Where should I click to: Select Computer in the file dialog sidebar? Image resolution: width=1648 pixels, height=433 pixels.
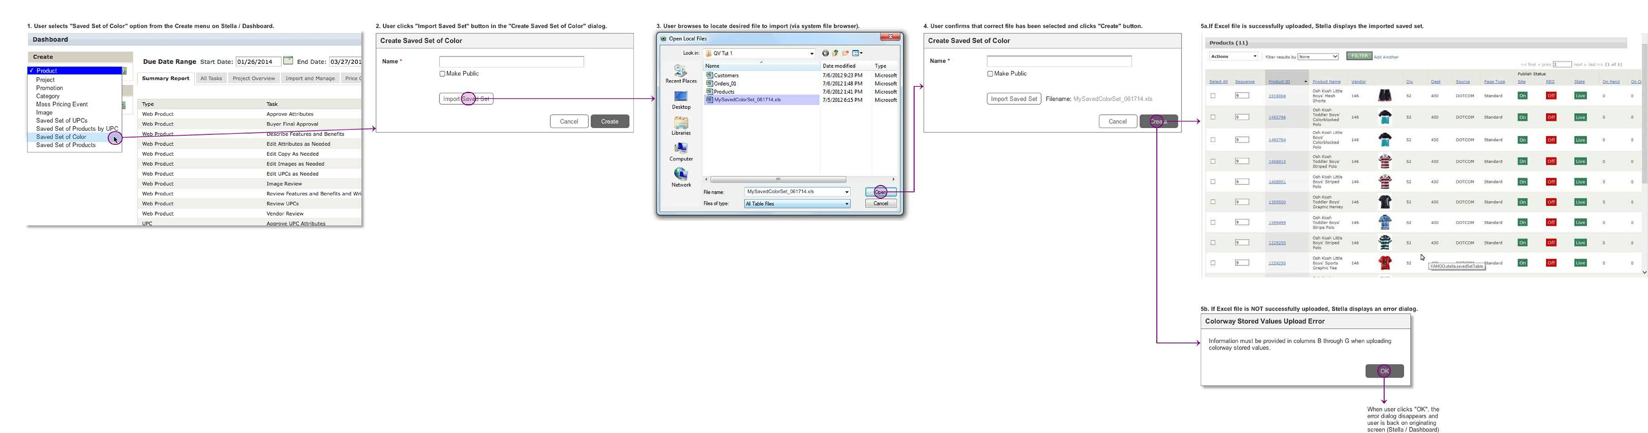click(681, 152)
